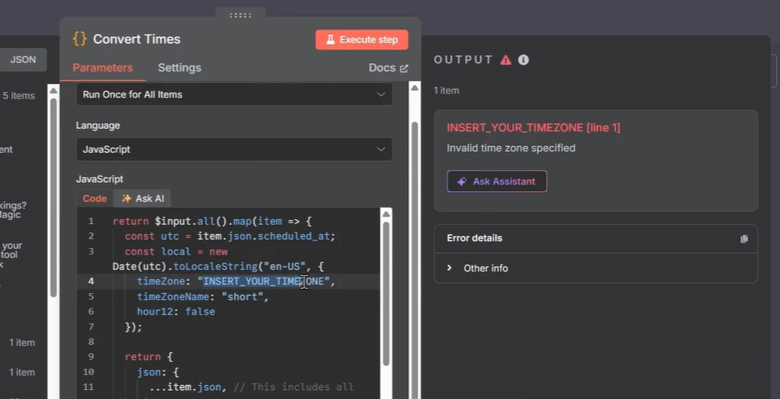Select the Code editor tab

[x=94, y=199]
